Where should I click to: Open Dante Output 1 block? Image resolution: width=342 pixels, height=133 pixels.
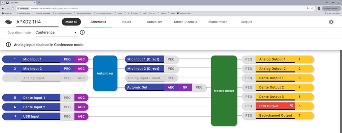pyautogui.click(x=275, y=78)
